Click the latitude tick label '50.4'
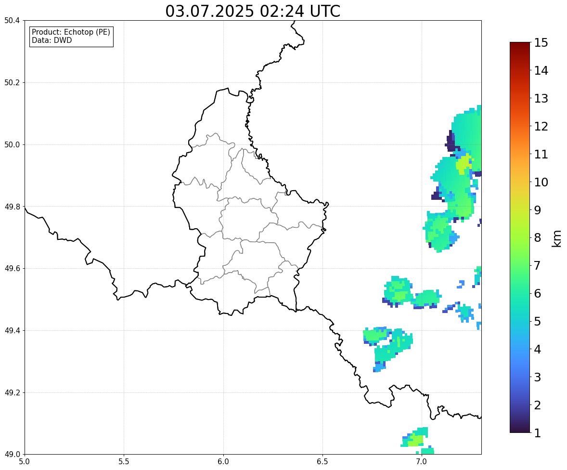This screenshot has height=470, width=567. [12, 21]
